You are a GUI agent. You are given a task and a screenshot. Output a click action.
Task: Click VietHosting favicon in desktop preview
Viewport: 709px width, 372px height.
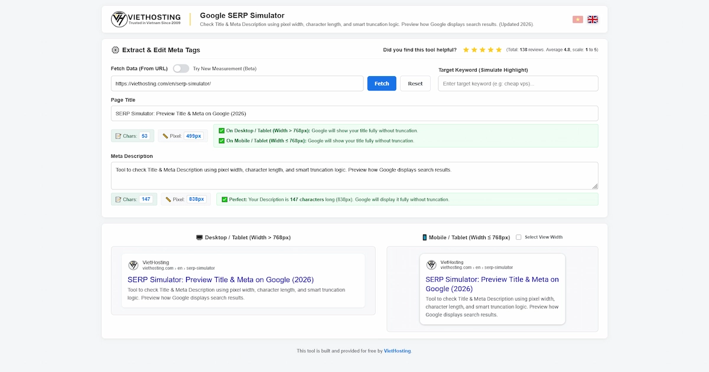click(x=134, y=265)
